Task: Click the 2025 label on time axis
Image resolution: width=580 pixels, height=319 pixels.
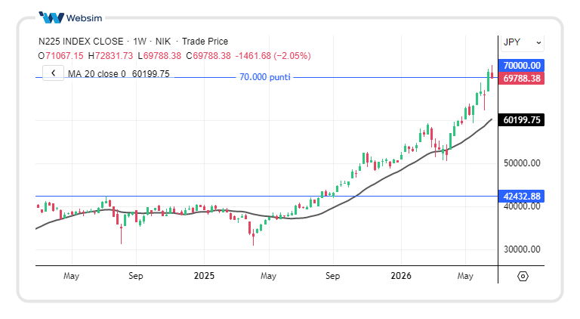Action: 204,276
